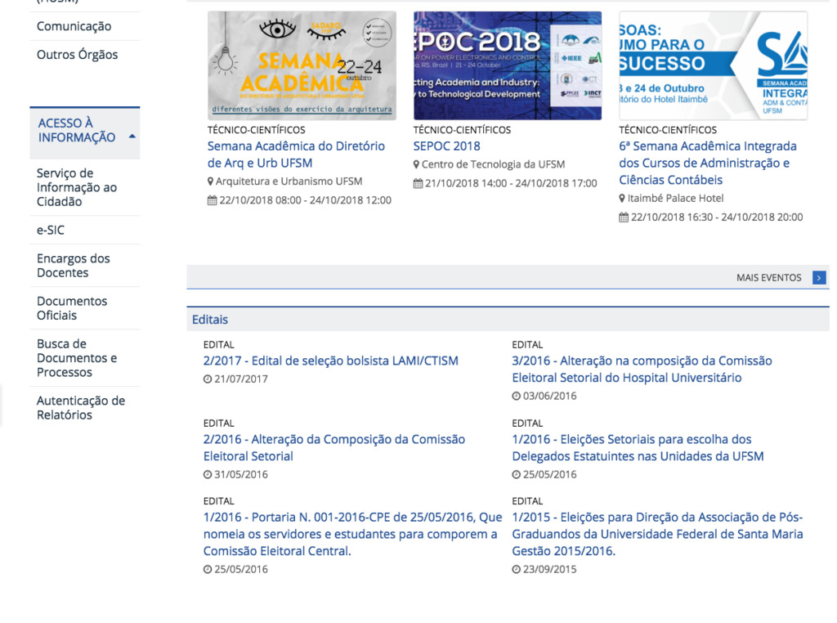Click clock icon next to 21/07/2017
Image resolution: width=837 pixels, height=623 pixels.
[207, 379]
